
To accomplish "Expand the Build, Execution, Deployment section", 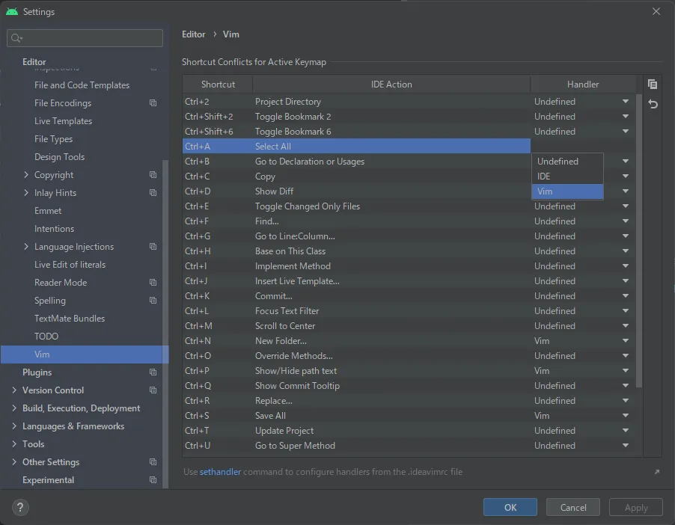I will click(x=14, y=408).
